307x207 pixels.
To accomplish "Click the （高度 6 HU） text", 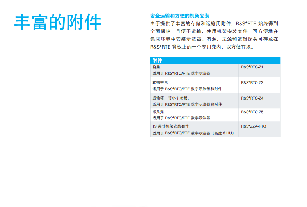I will pyautogui.click(x=223, y=133).
